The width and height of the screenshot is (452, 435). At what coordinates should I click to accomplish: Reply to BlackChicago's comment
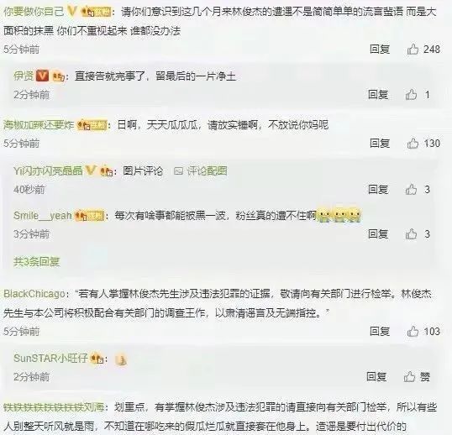[x=380, y=332]
